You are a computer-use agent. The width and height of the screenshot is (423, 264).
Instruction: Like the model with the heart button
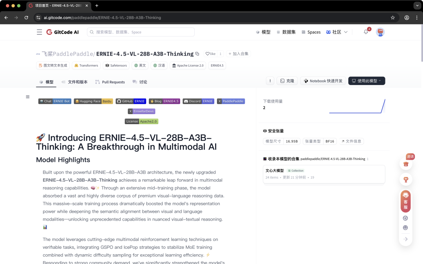210,54
